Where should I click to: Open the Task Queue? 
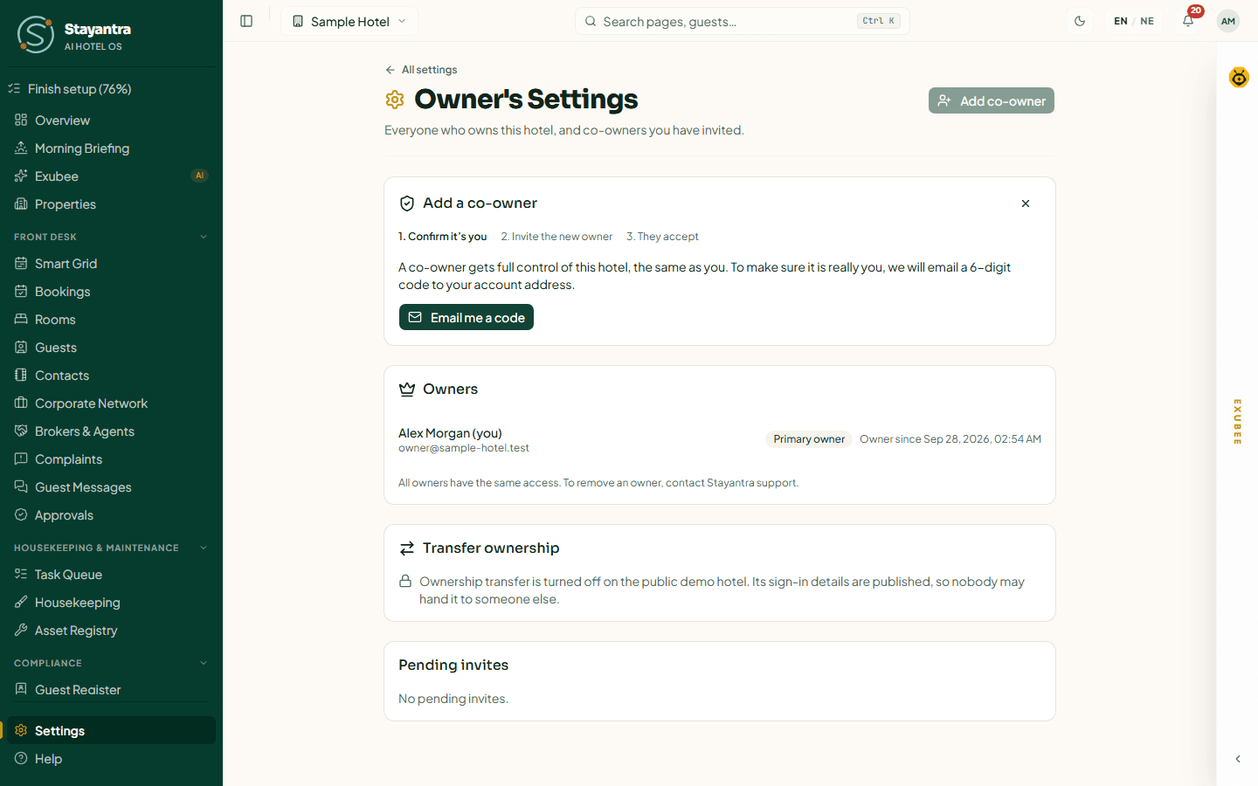(111, 575)
